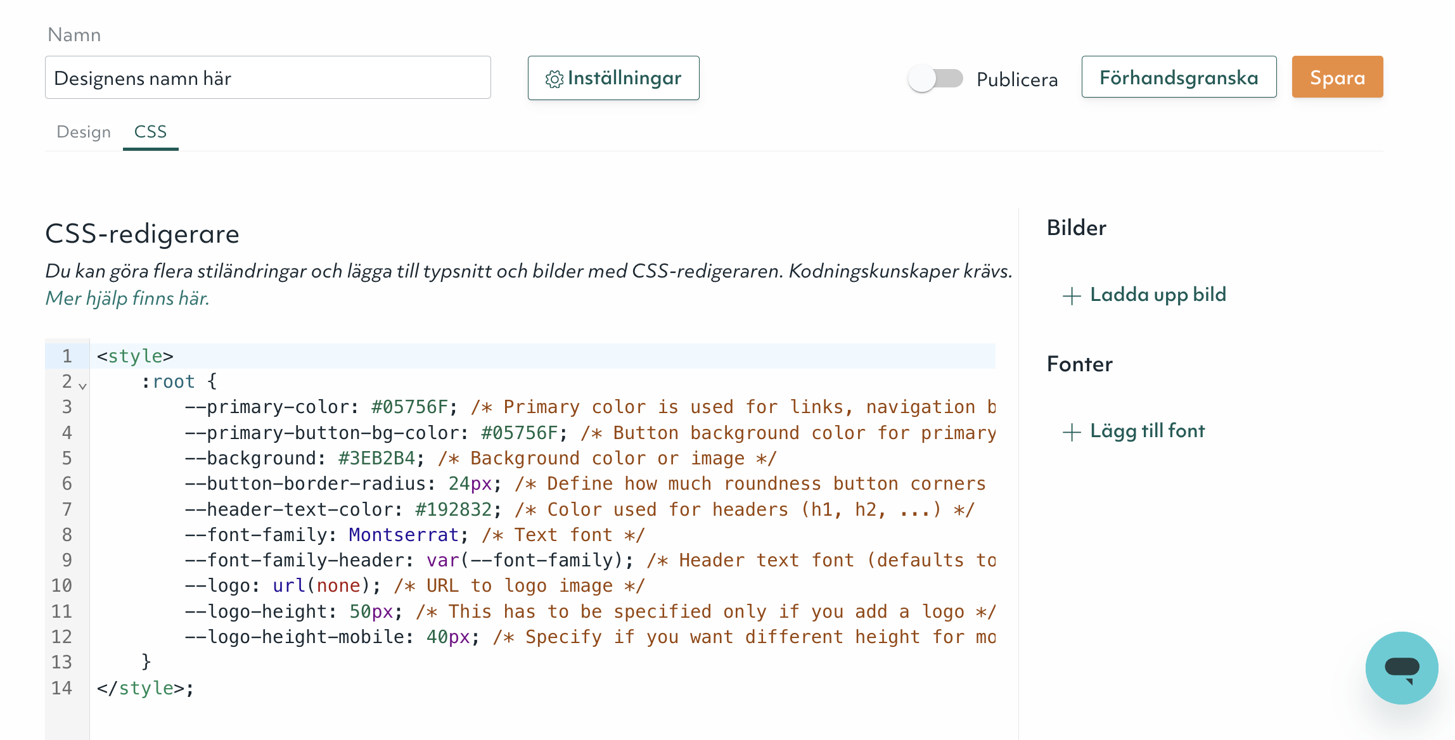Click the #3EB2B4 background color value
The width and height of the screenshot is (1455, 740).
(376, 458)
